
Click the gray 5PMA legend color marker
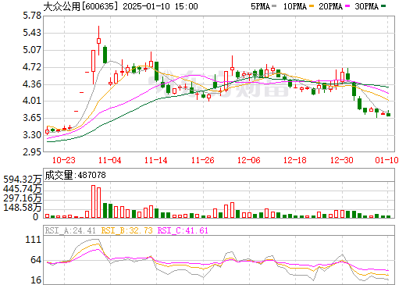(274, 6)
